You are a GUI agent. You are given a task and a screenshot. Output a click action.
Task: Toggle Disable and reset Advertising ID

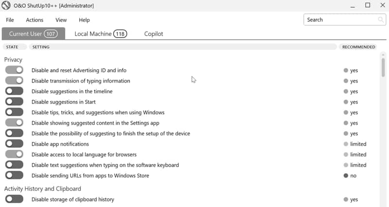[14, 70]
